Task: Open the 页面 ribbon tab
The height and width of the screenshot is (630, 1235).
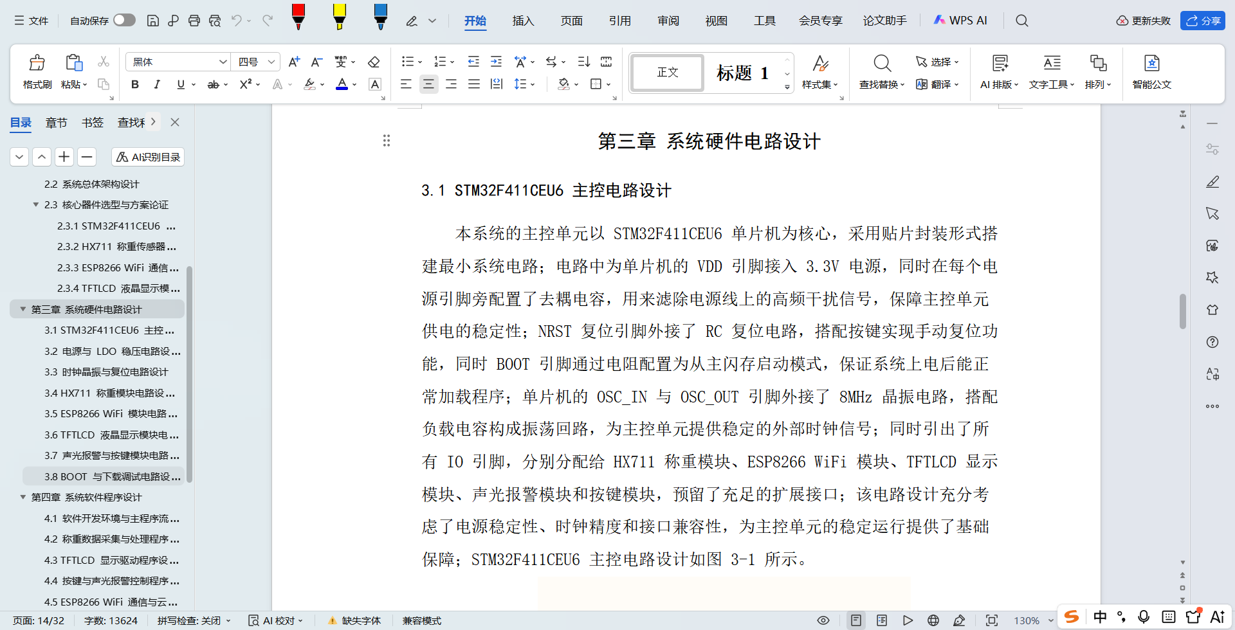Action: tap(571, 21)
